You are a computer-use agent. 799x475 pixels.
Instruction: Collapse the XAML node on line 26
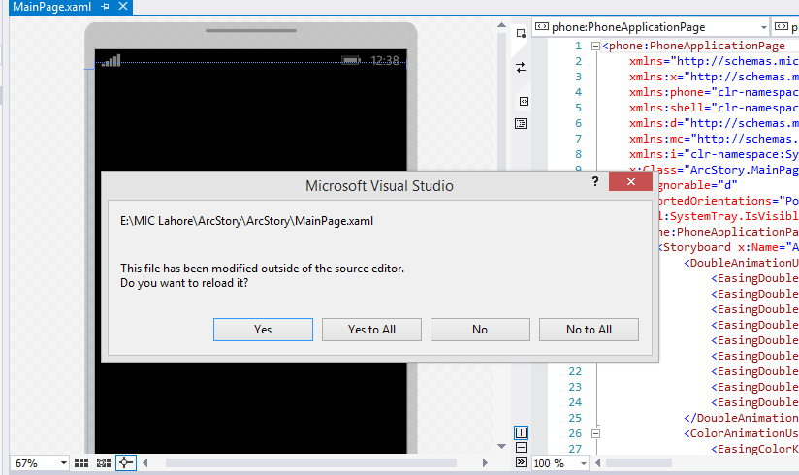pyautogui.click(x=595, y=433)
